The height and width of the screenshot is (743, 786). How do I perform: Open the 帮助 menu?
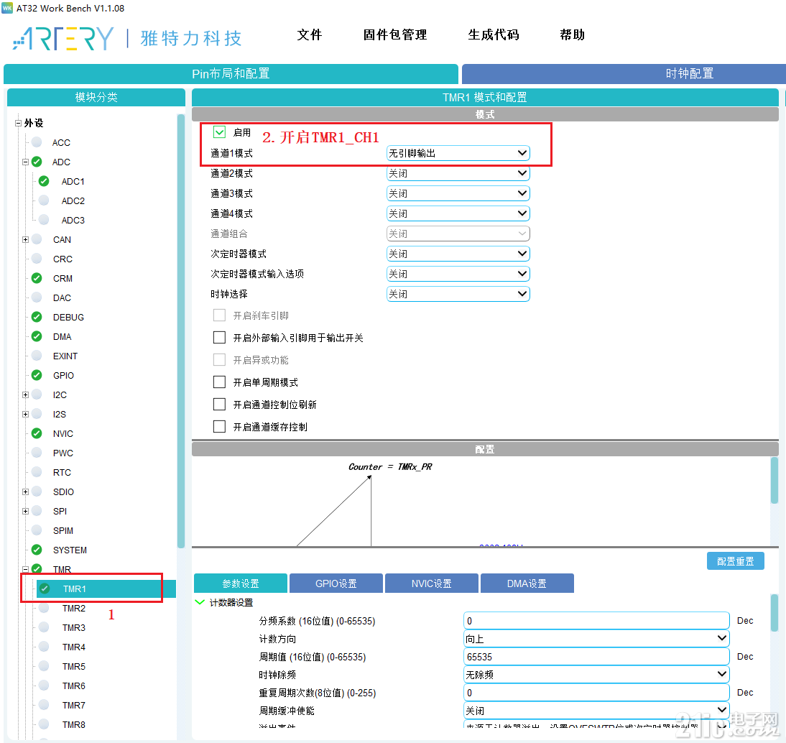(x=573, y=34)
